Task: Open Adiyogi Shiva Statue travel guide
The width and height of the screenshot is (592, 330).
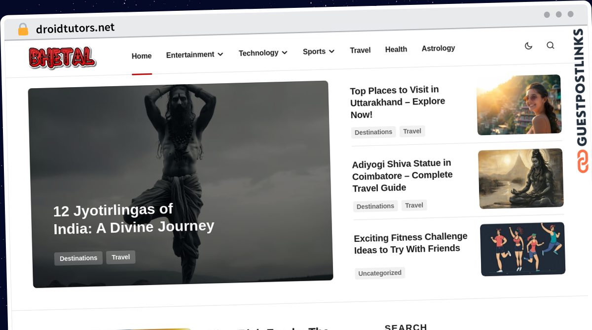Action: point(402,175)
